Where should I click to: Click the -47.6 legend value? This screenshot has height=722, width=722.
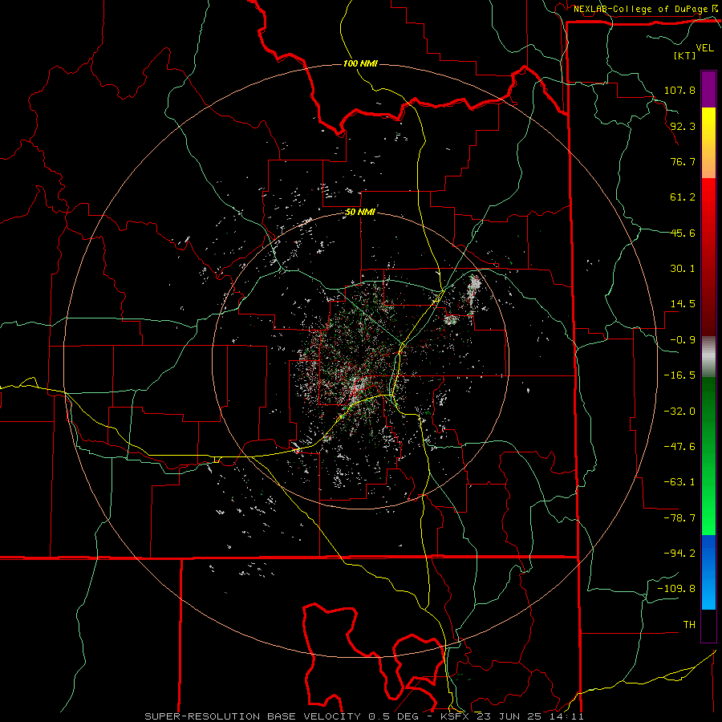(x=679, y=447)
